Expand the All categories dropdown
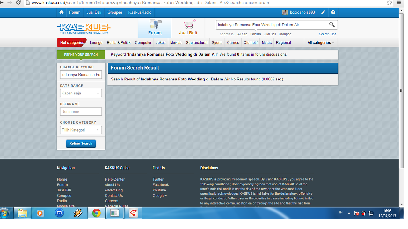Image resolution: width=408 pixels, height=229 pixels. point(321,43)
